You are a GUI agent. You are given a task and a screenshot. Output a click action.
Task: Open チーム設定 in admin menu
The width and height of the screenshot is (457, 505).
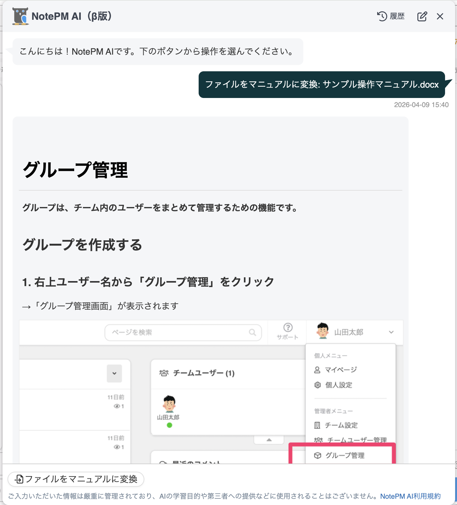click(x=341, y=425)
